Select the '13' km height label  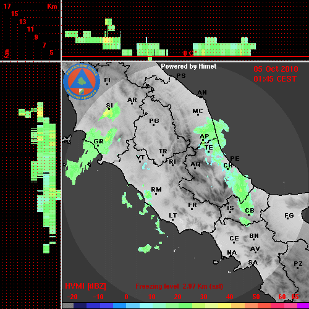tap(23, 22)
